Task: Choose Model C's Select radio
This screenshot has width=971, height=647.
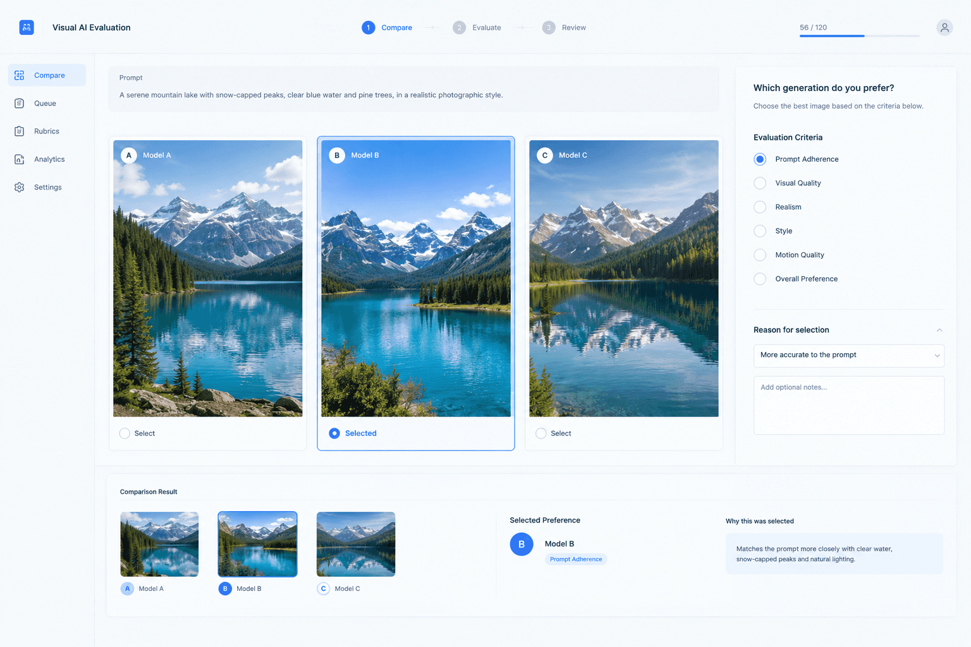Action: pos(541,433)
